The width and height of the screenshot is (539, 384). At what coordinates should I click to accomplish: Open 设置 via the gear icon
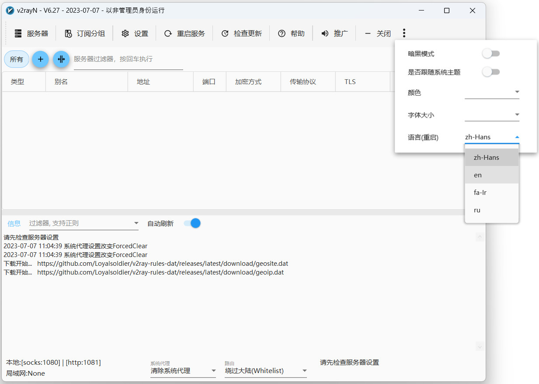125,34
